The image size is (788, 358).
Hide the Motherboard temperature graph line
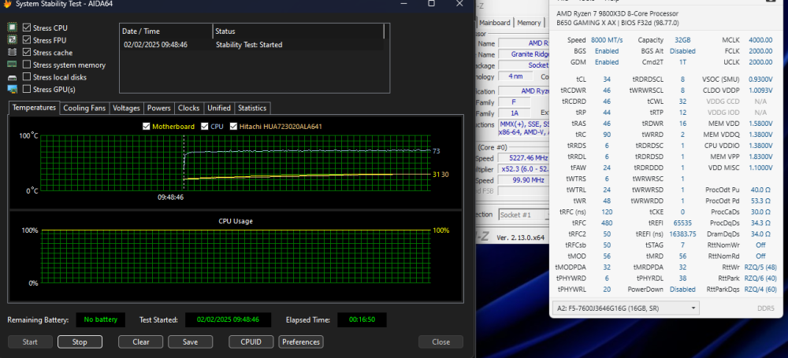pos(147,127)
